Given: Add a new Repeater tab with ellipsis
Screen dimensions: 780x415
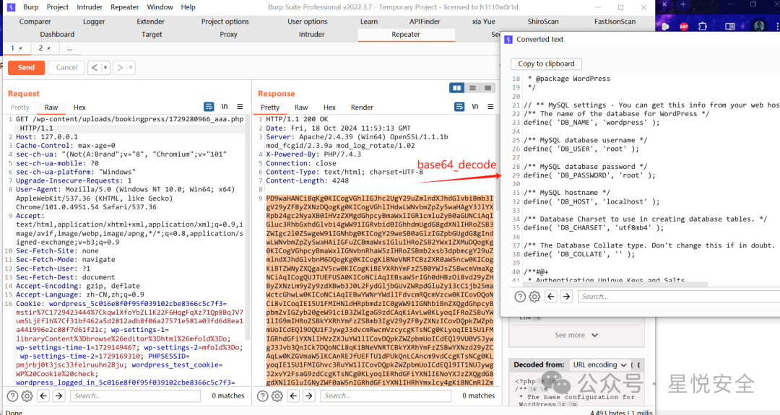Looking at the screenshot, I should (x=69, y=48).
